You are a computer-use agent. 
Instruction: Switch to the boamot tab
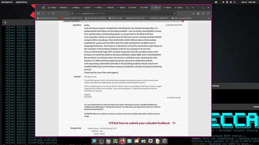(63, 8)
